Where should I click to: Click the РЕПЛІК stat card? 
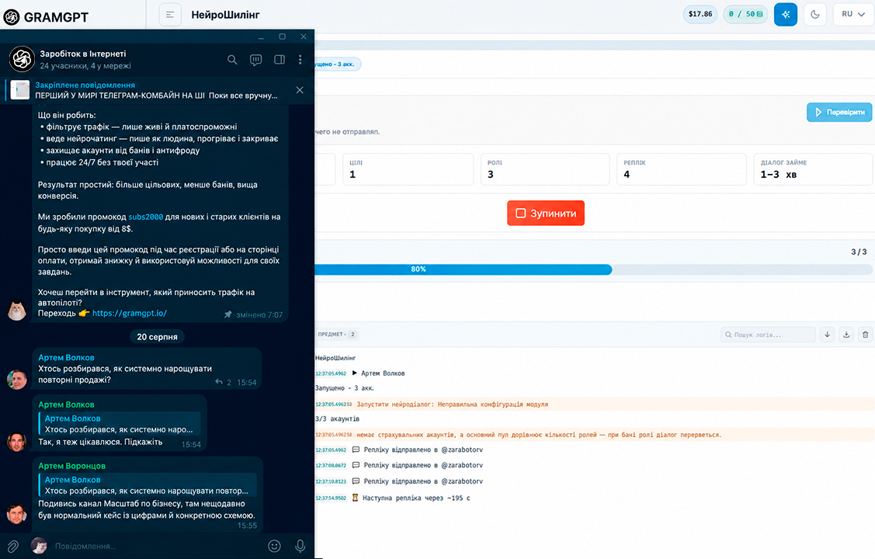[682, 169]
